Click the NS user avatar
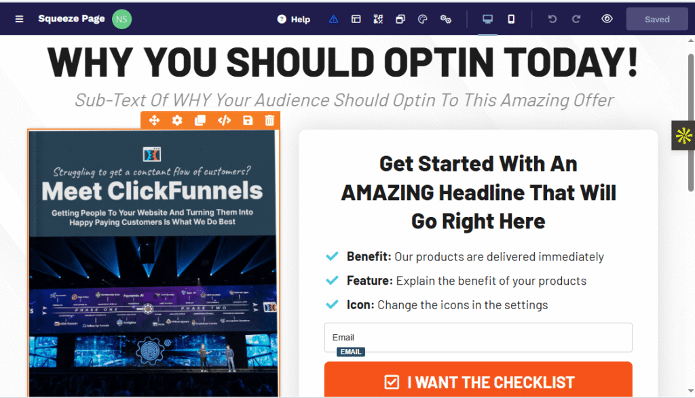Viewport: 695px width, 398px height. [121, 19]
